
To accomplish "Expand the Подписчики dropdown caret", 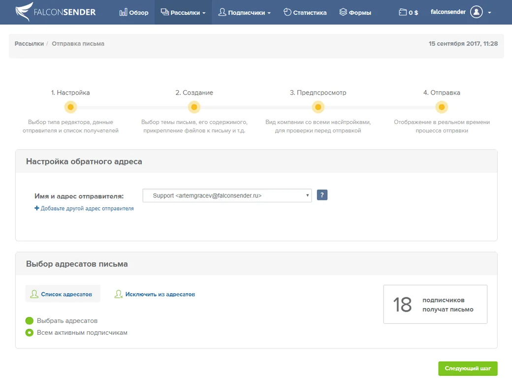I will (x=269, y=13).
